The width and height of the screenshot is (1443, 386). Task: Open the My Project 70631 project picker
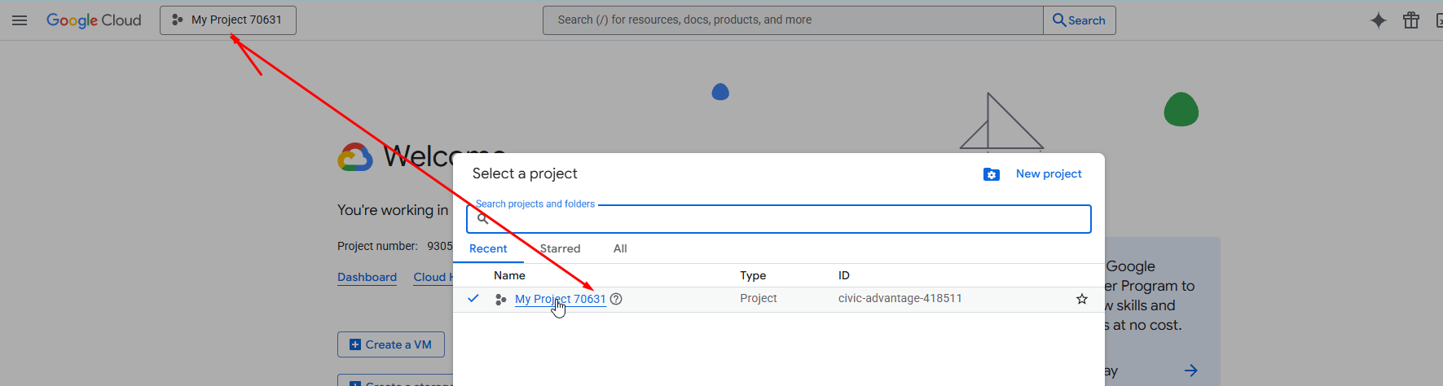pyautogui.click(x=228, y=20)
